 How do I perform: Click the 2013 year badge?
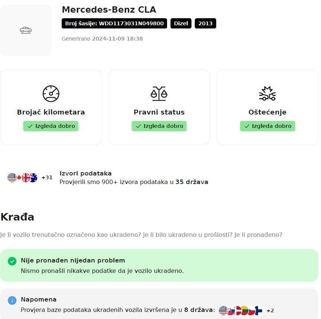[x=205, y=23]
